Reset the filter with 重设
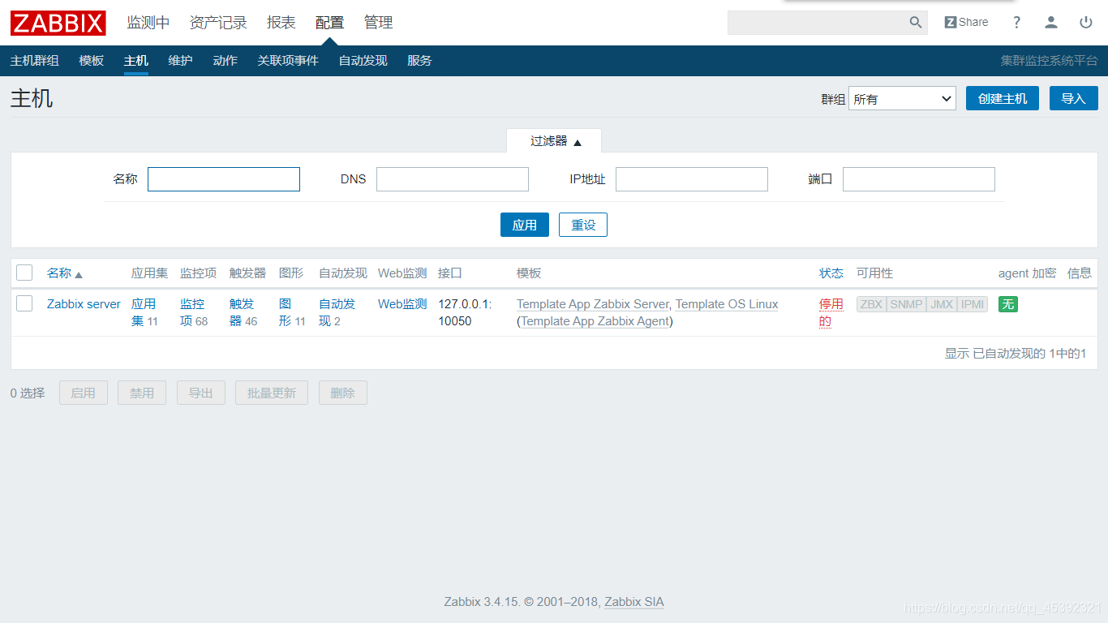 [583, 225]
